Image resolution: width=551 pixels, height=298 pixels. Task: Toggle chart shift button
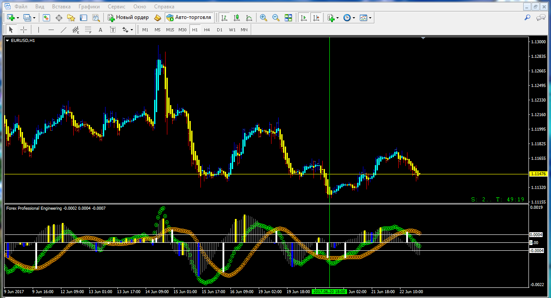[x=316, y=18]
